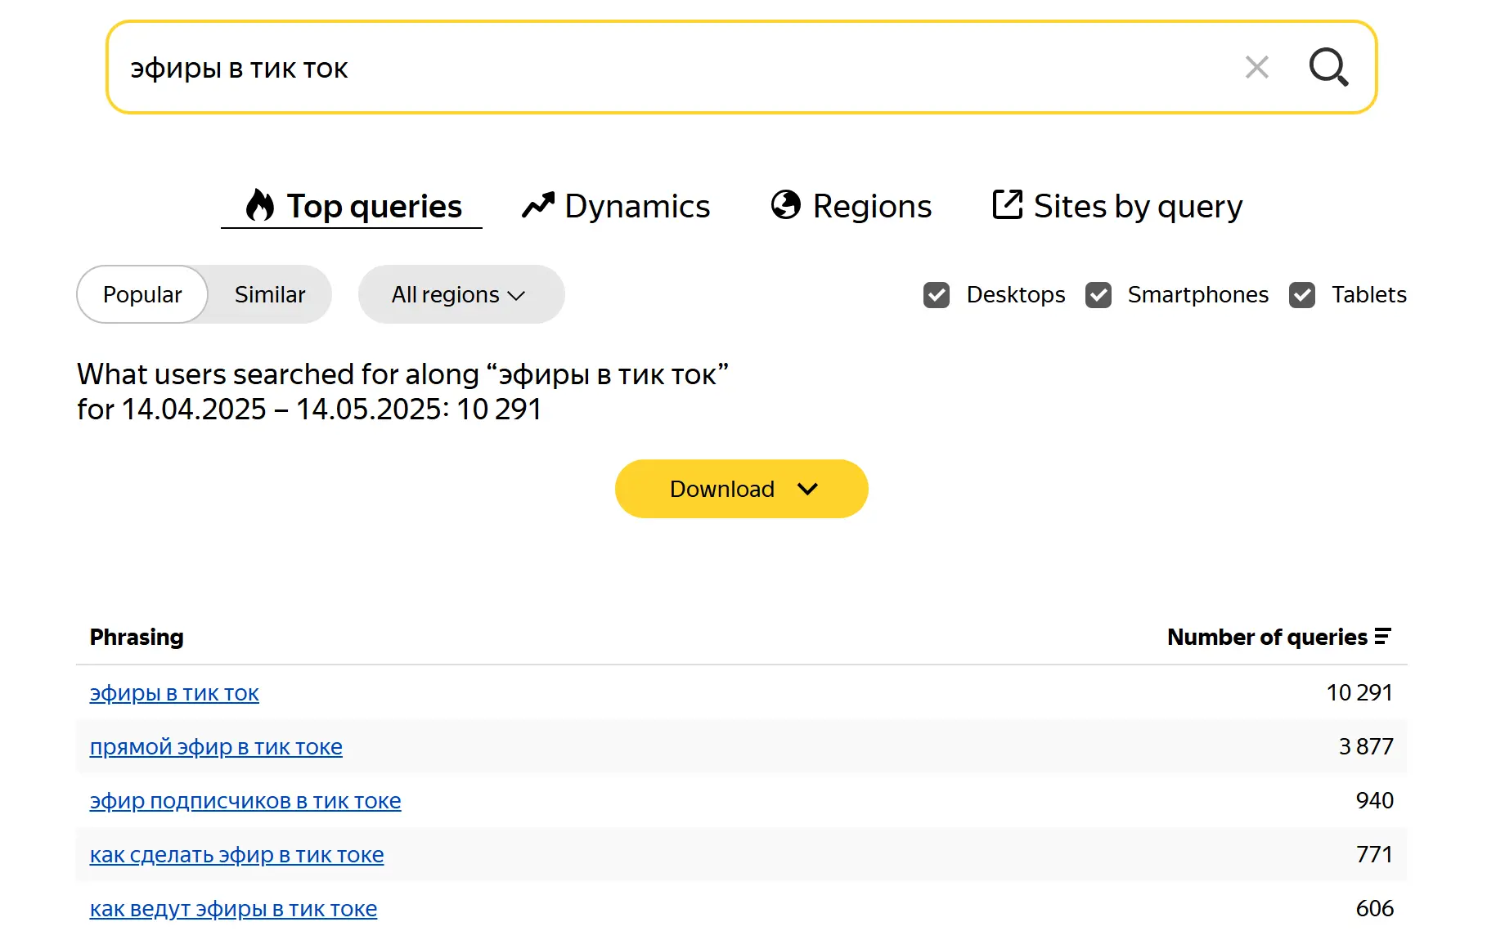Click the 3 877 query count cell
Screen dimensions: 1496x931
1366,746
